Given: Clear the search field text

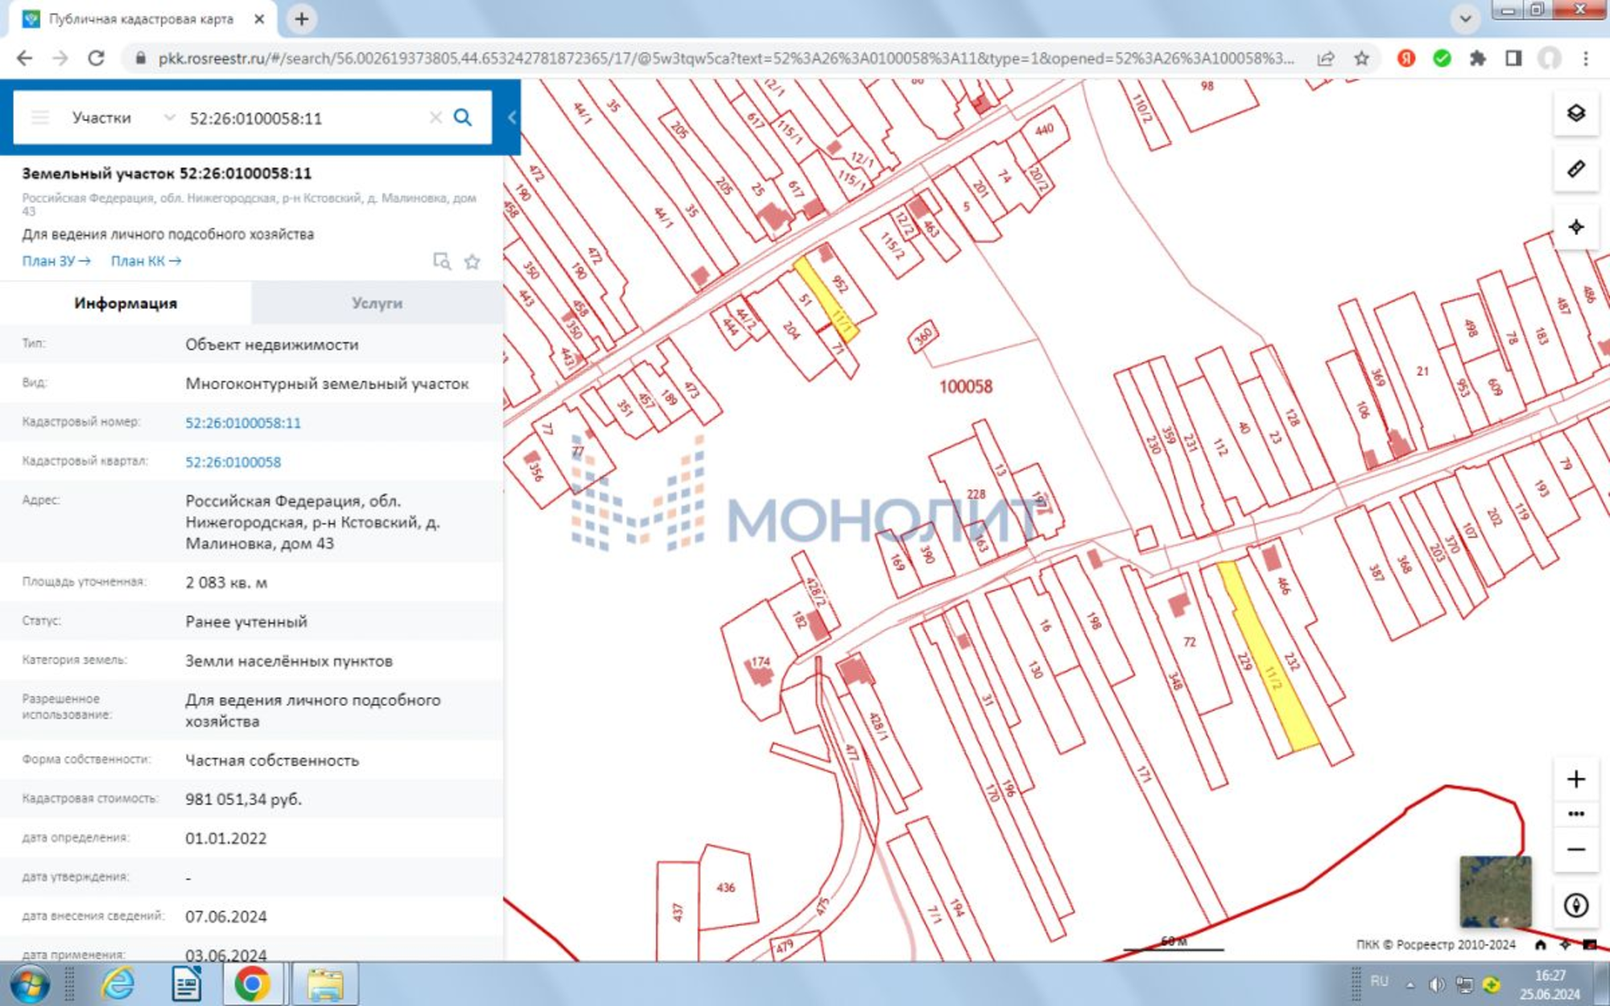Looking at the screenshot, I should (436, 118).
